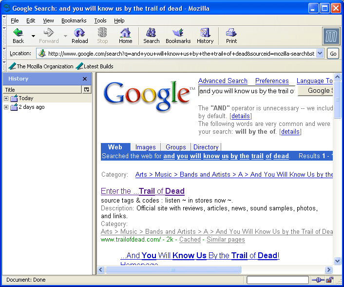
Task: Open the File menu
Action: (x=15, y=20)
